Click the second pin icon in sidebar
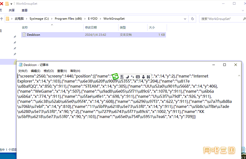This screenshot has height=159, width=246. click(x=15, y=43)
